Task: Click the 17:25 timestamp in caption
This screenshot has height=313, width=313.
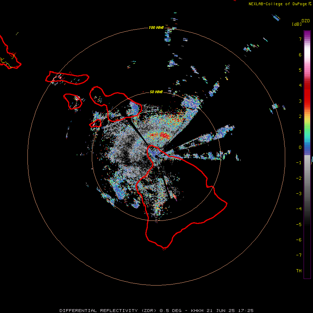Action: pos(246,311)
